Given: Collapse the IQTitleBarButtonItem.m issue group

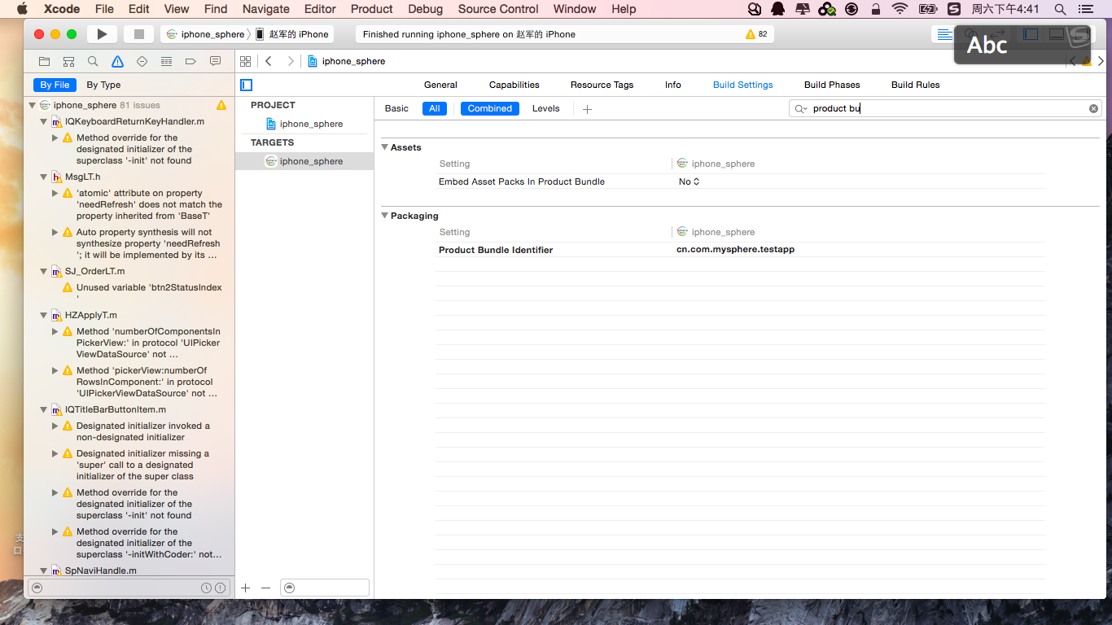Looking at the screenshot, I should click(x=44, y=409).
